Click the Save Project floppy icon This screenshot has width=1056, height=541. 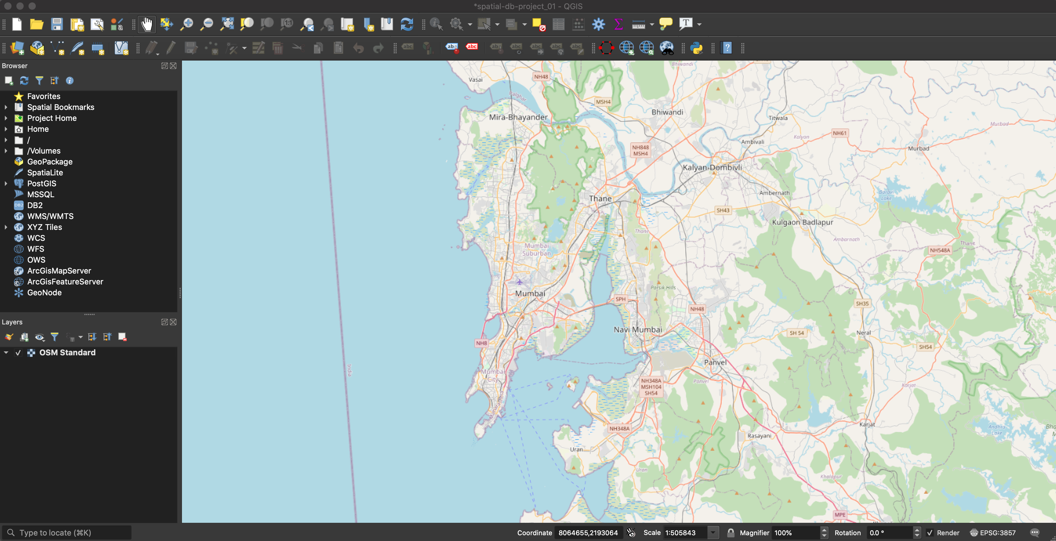click(x=57, y=24)
